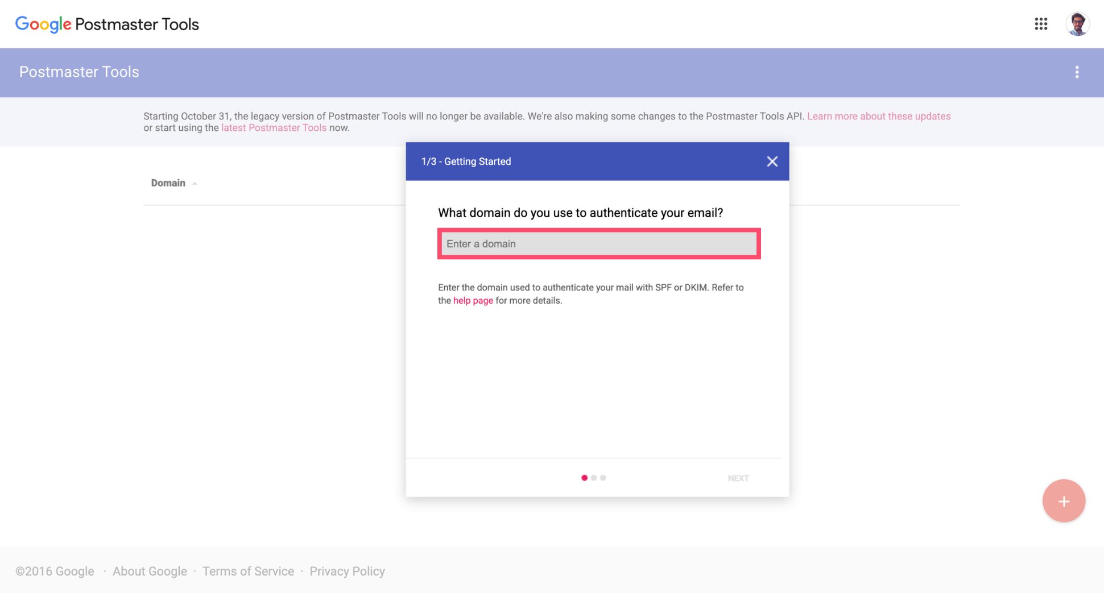Open the latest Postmaster Tools link
The image size is (1104, 593).
(x=274, y=128)
